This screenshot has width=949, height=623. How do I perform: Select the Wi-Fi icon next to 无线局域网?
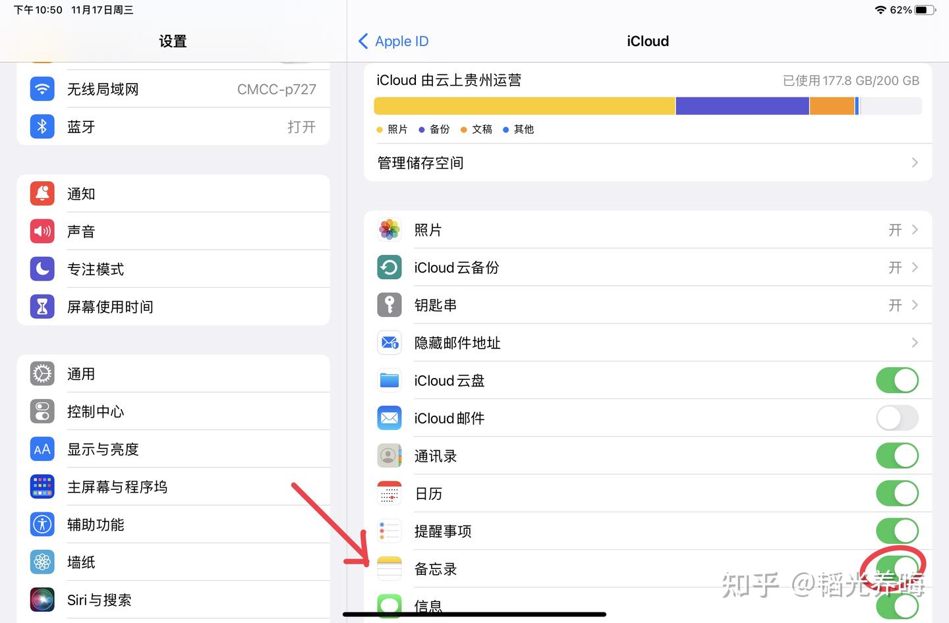pyautogui.click(x=42, y=89)
